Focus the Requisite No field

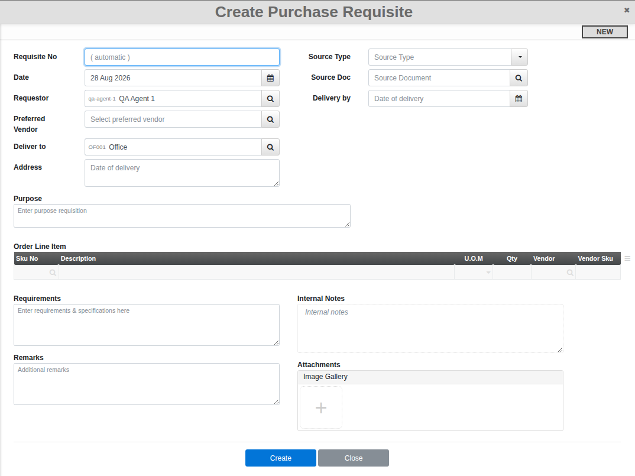click(182, 57)
